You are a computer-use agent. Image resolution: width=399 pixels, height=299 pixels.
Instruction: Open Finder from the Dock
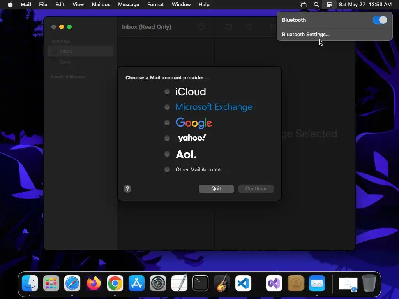[30, 283]
